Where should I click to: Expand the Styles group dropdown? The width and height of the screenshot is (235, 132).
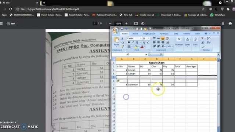coord(187,42)
